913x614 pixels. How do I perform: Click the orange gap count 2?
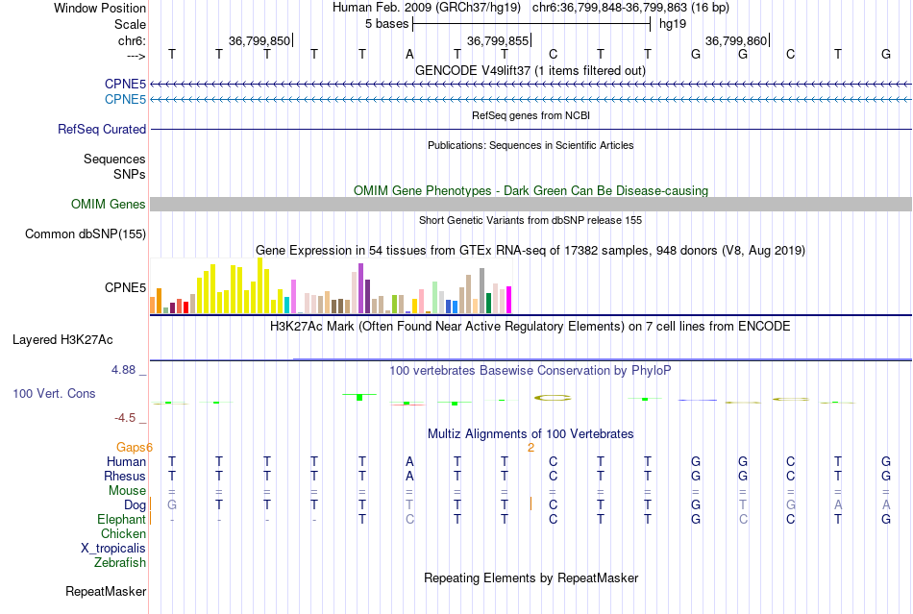pos(531,448)
